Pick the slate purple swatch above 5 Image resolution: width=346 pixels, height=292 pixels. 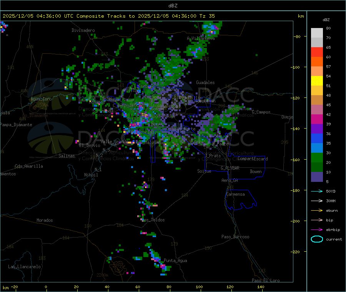coord(317,177)
